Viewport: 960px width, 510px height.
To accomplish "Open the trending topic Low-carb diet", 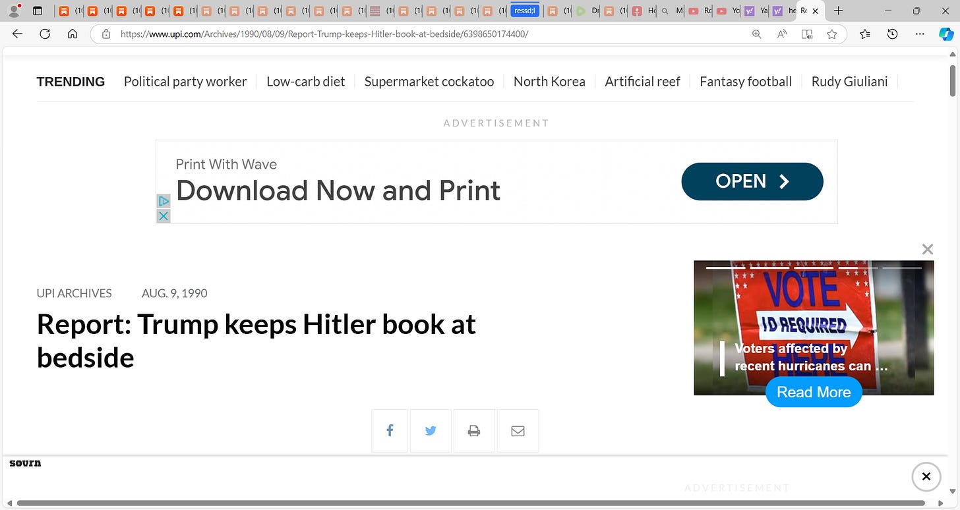I will (x=306, y=82).
